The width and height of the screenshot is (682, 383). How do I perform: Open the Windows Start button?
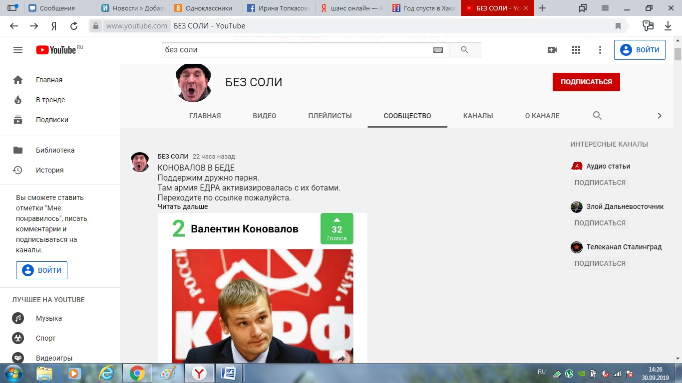(12, 373)
